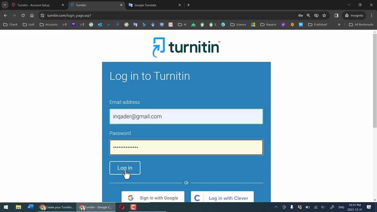Open the Incognito profile indicator
The width and height of the screenshot is (377, 212).
[x=354, y=15]
